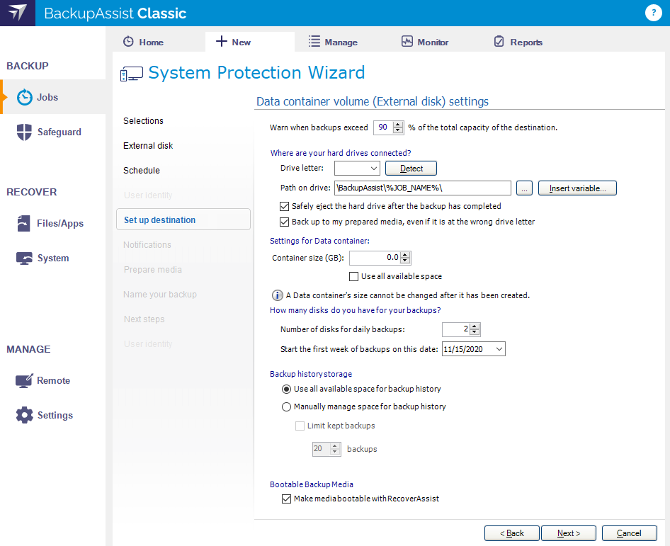670x546 pixels.
Task: Click the number of disks value field
Action: 455,329
